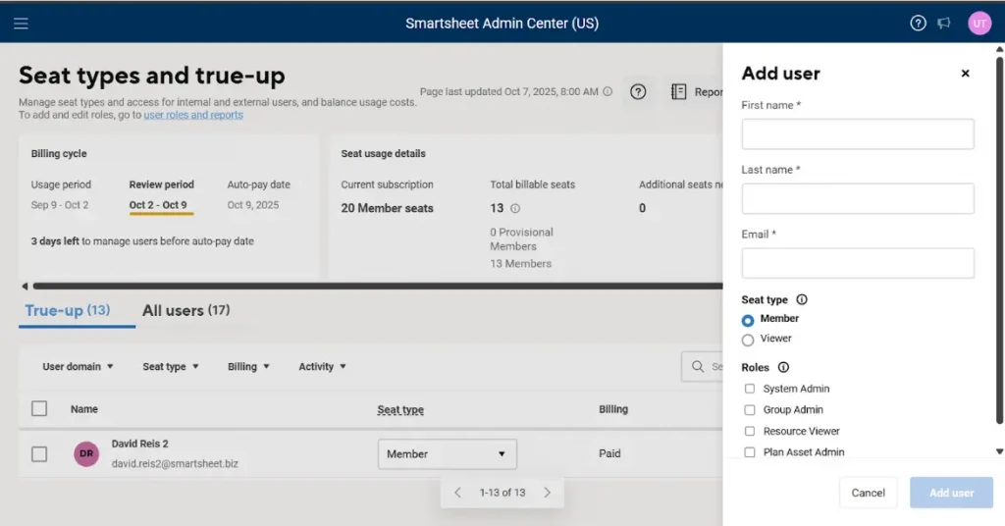Close the Add user panel
Screen dimensions: 1005x526
[x=965, y=74]
